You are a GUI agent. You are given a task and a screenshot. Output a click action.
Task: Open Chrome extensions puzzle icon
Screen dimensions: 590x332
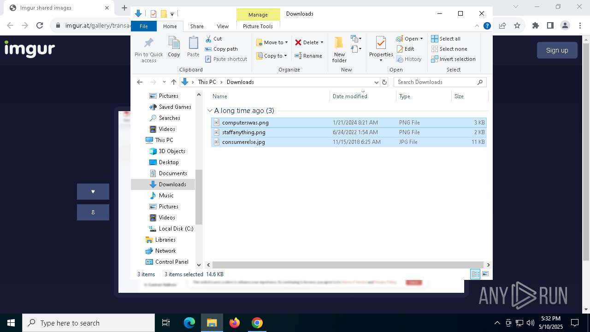(x=535, y=26)
